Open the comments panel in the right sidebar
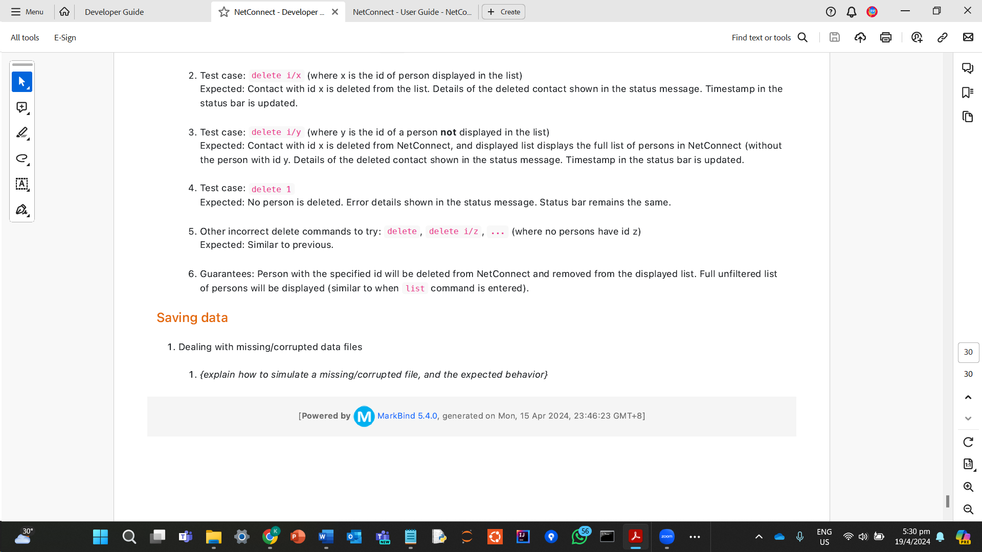 pos(967,68)
